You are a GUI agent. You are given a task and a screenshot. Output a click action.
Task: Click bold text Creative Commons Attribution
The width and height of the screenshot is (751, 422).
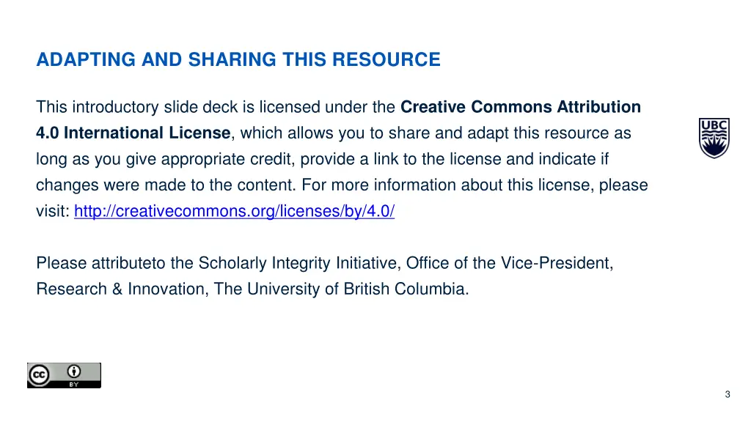(x=521, y=107)
